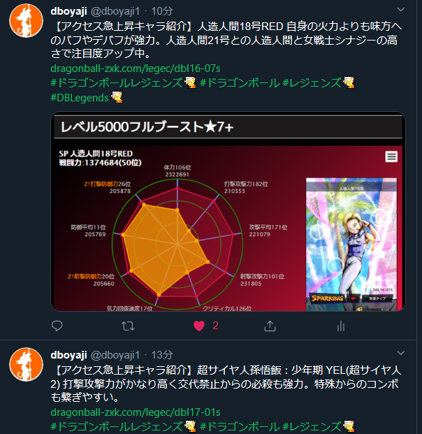Open the 10分 timestamp of first tweet
This screenshot has width=422, height=434.
162,11
